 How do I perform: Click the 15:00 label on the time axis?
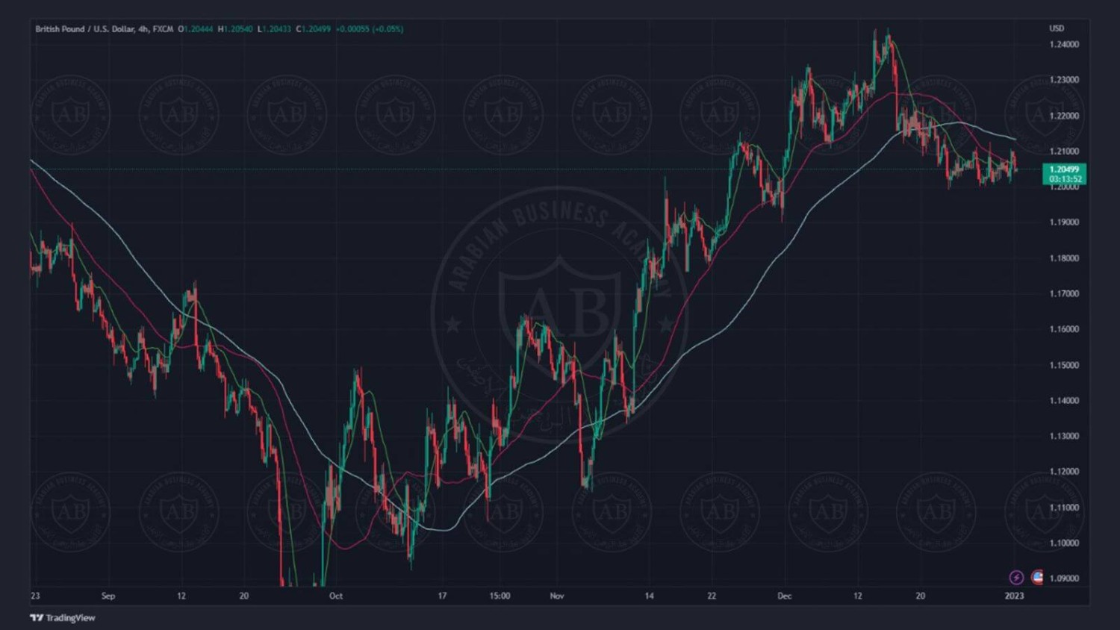[x=500, y=596]
